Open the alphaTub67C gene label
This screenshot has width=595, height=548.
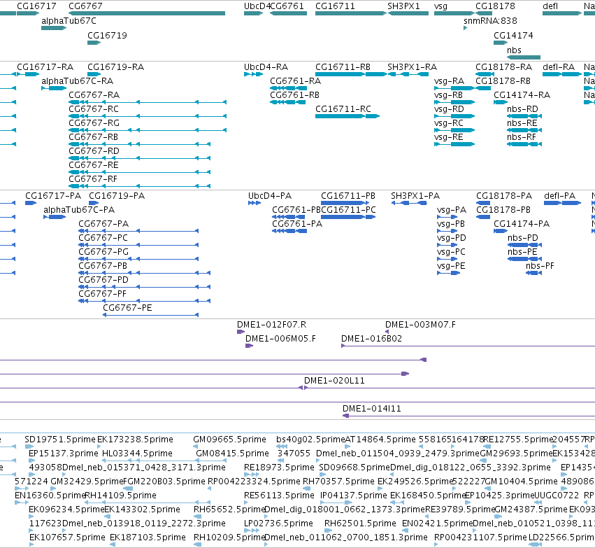[69, 21]
